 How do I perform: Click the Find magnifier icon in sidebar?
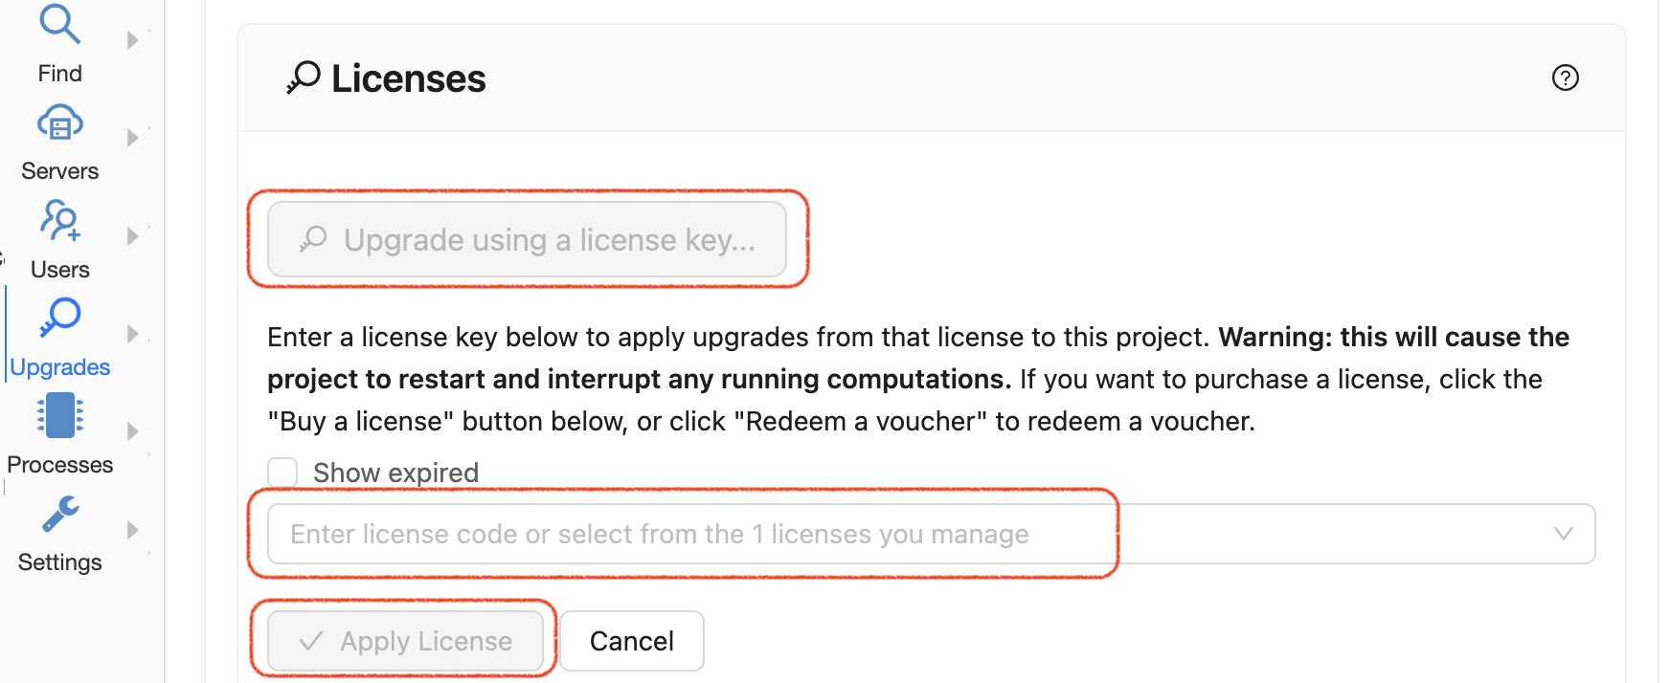[x=59, y=24]
